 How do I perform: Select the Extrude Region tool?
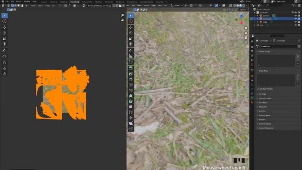131,68
